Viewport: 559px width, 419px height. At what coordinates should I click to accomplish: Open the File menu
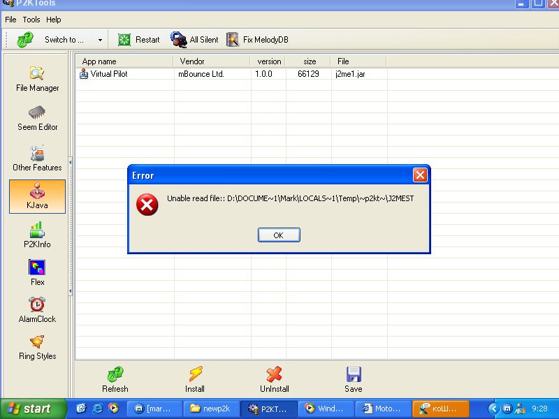[10, 20]
